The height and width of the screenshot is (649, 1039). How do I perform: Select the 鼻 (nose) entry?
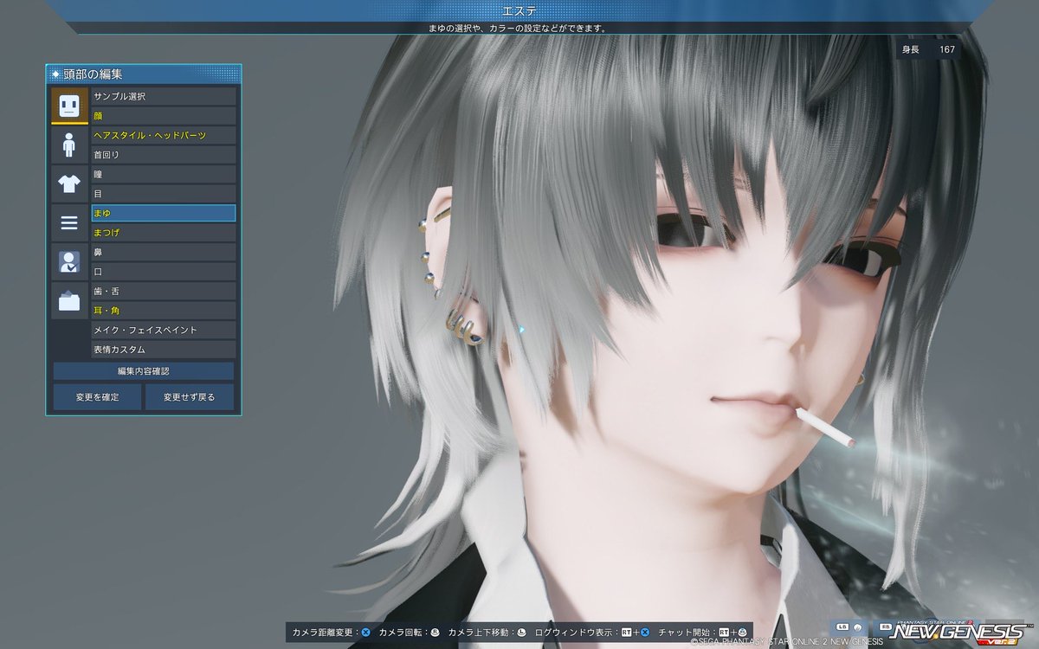coord(164,252)
